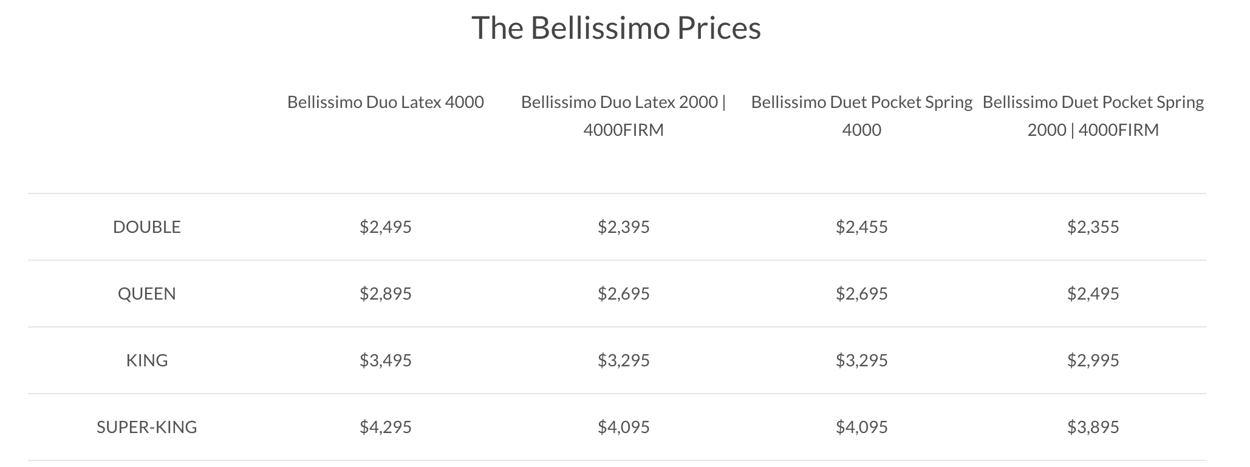1250x467 pixels.
Task: Click Super-King price under Duet Pocket Spring 4000
Action: (861, 427)
